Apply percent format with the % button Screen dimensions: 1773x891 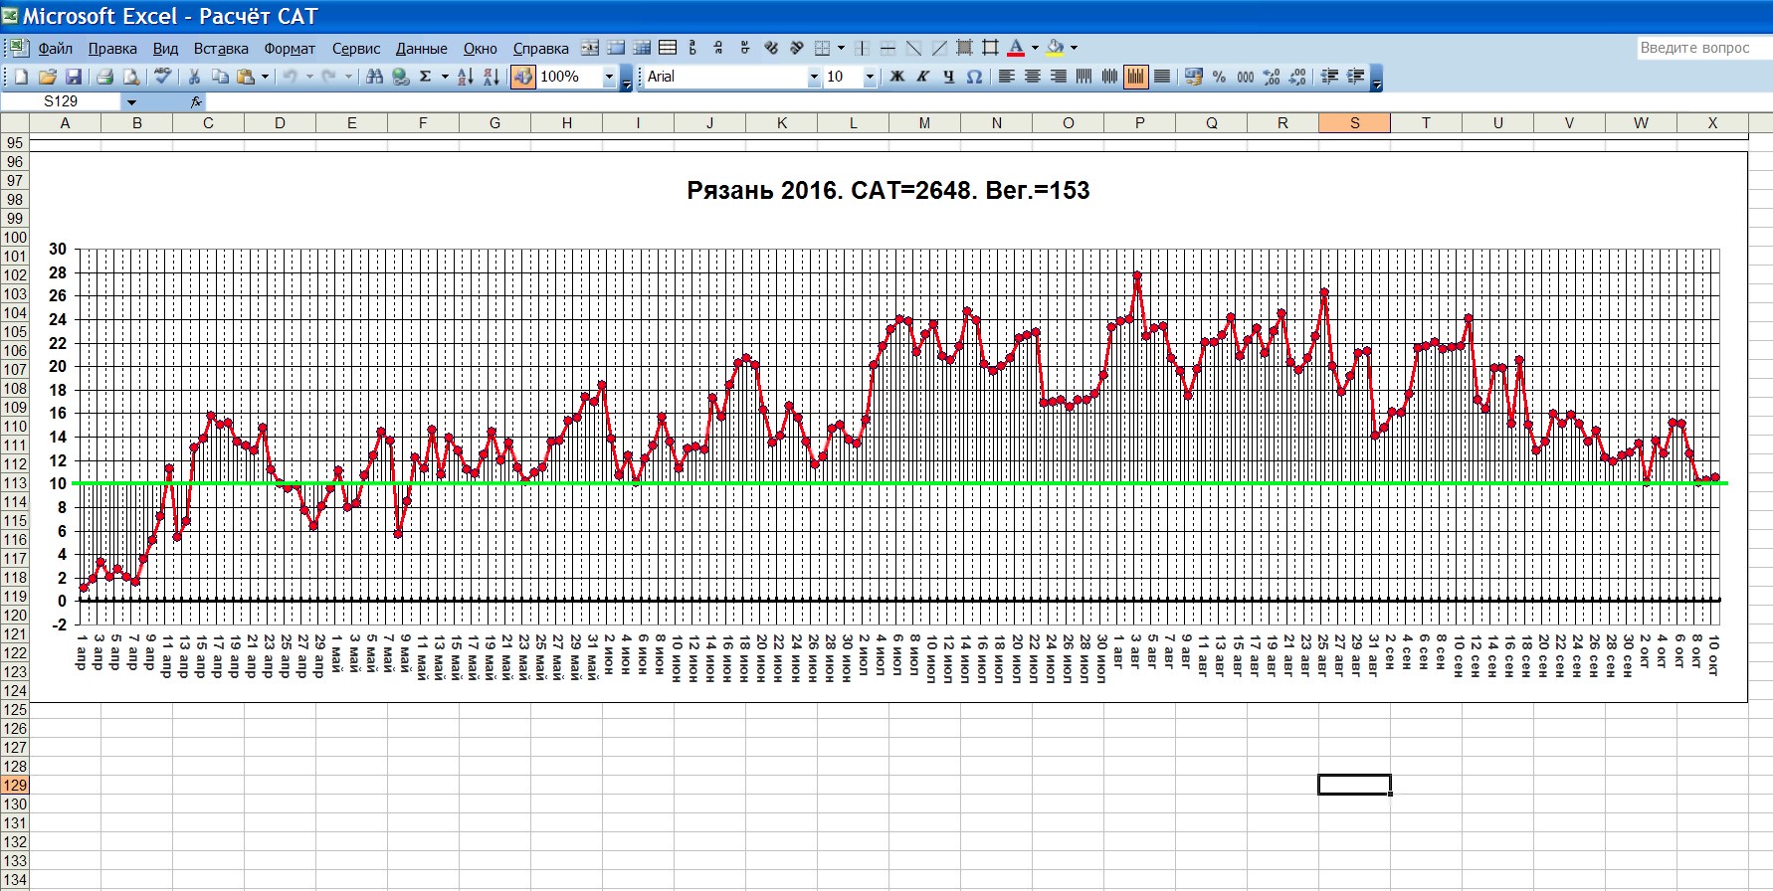(1219, 77)
